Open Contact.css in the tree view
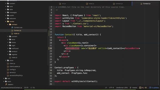Image resolution: width=160 pixels, height=90 pixels. [x=18, y=27]
